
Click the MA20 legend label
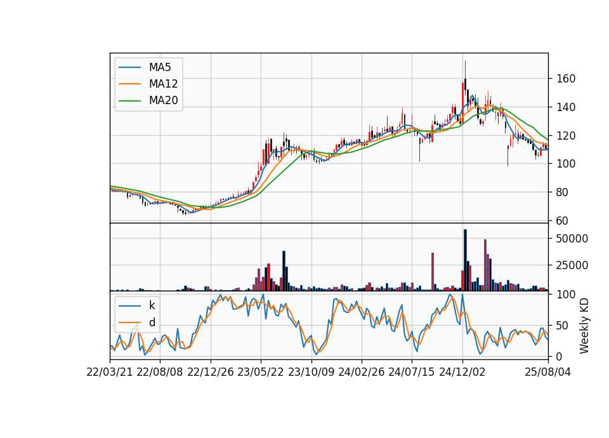[x=163, y=100]
